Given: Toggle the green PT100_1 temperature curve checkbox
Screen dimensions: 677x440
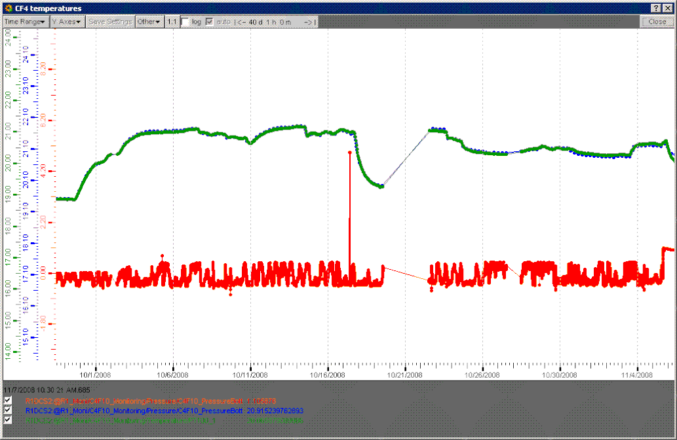Looking at the screenshot, I should click(x=8, y=419).
